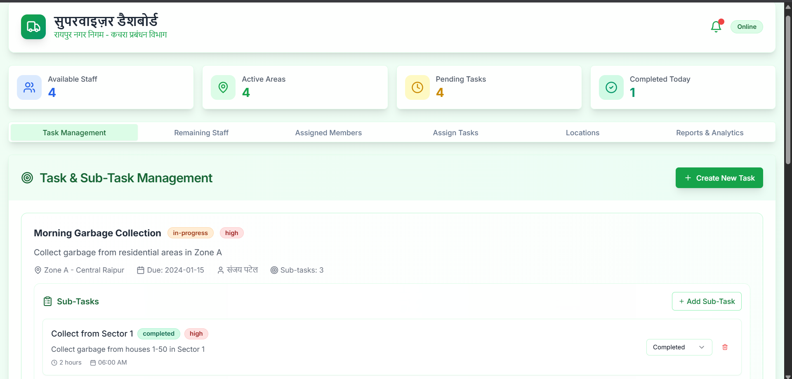
Task: Click the vertical page scrollbar
Action: pos(788,91)
